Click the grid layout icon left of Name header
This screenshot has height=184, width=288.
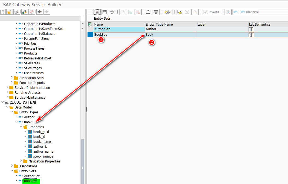point(90,24)
